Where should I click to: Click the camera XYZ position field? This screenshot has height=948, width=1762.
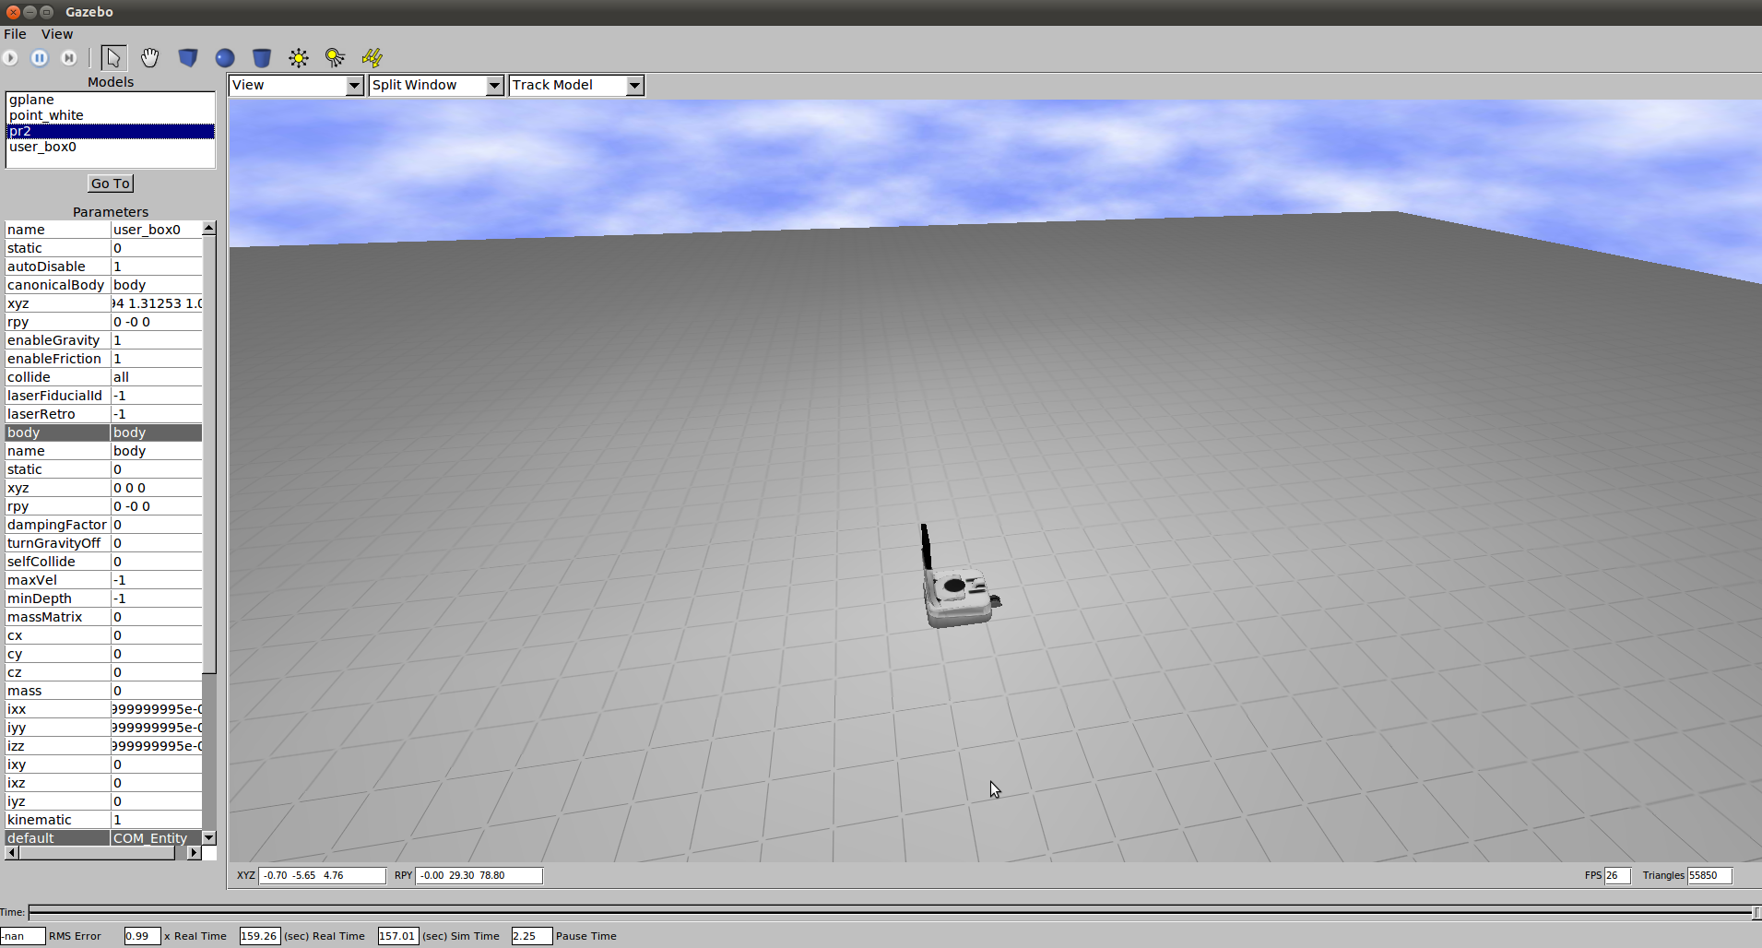click(322, 875)
